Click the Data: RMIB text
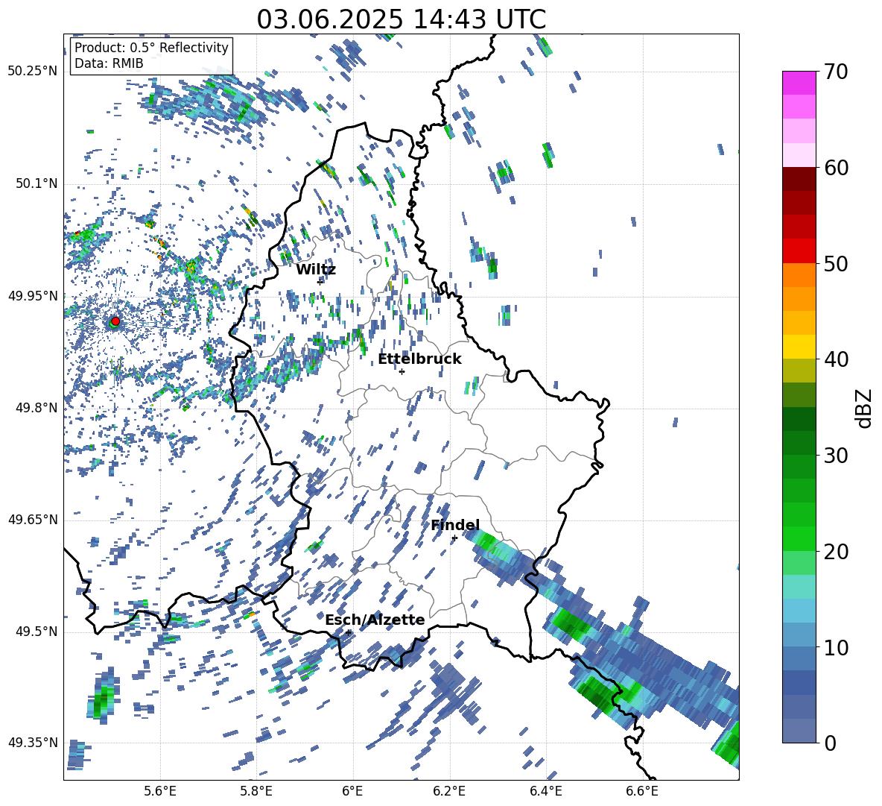 click(109, 63)
